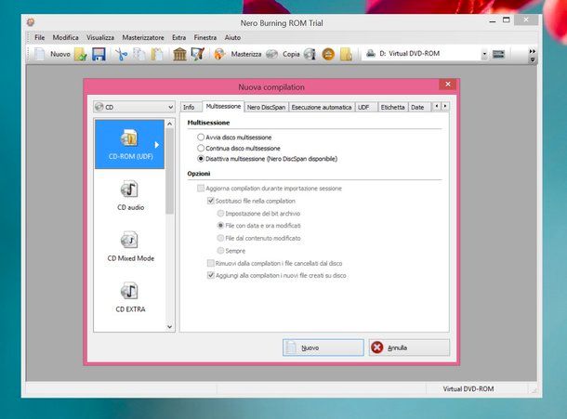Switch to the Date tab

pos(417,107)
